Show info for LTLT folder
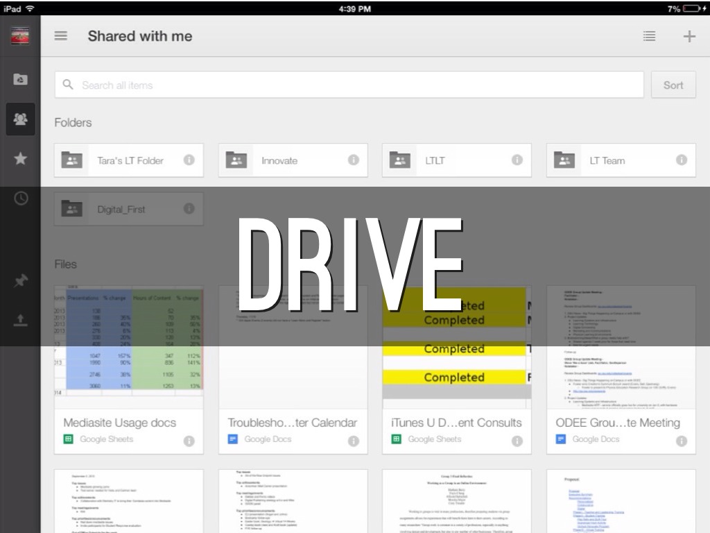The height and width of the screenshot is (533, 710). pos(517,160)
